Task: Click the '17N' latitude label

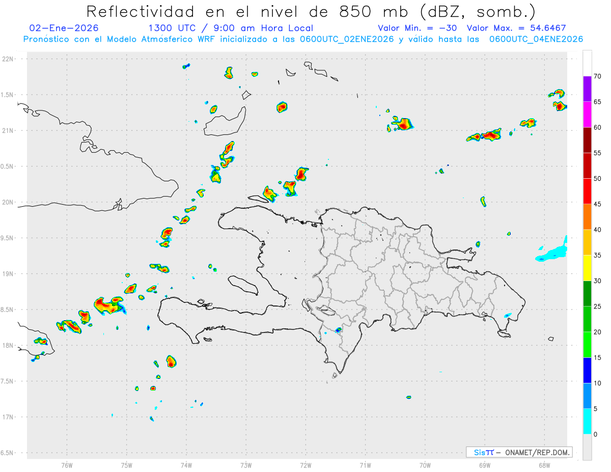Action: pos(9,417)
